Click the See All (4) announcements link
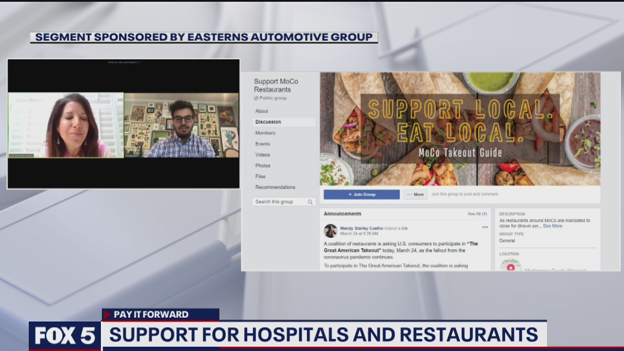The height and width of the screenshot is (351, 624). coord(477,214)
